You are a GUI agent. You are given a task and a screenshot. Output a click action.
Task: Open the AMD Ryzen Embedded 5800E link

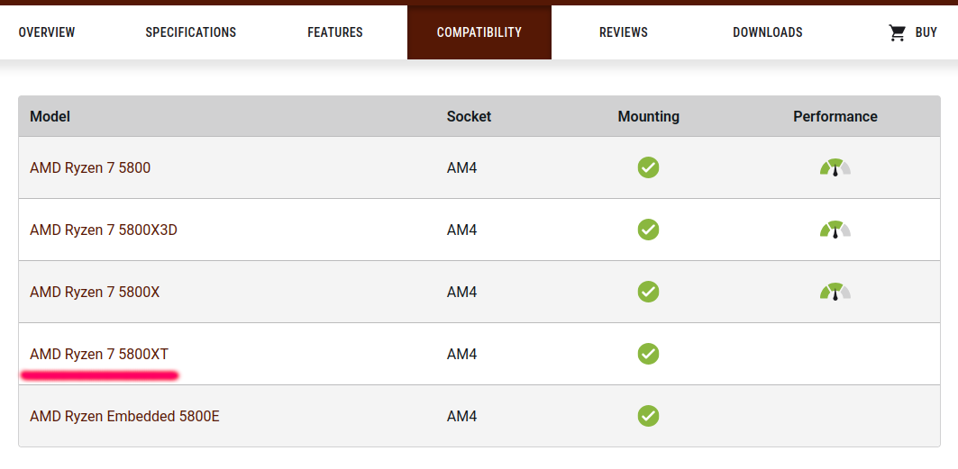pos(124,417)
